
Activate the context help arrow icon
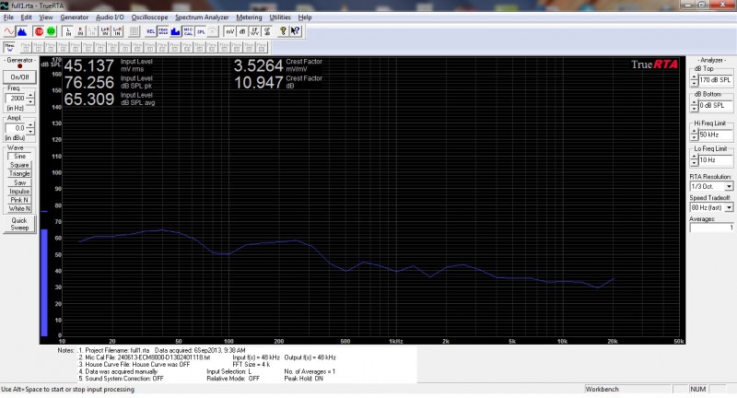(x=296, y=31)
